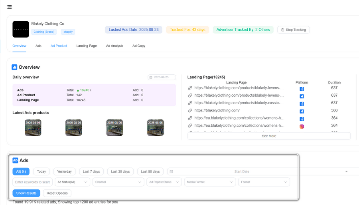359x205 pixels.
Task: Click link icon beside blakelyclothing.com/ homepage row
Action: 190,111
